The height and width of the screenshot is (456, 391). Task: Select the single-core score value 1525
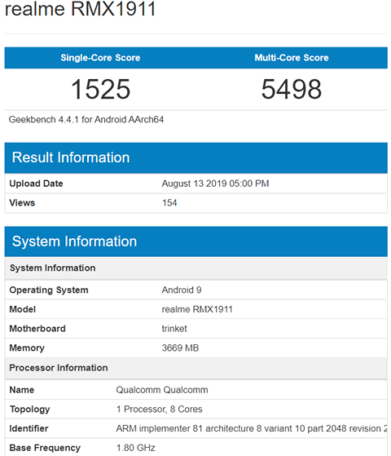coord(100,89)
